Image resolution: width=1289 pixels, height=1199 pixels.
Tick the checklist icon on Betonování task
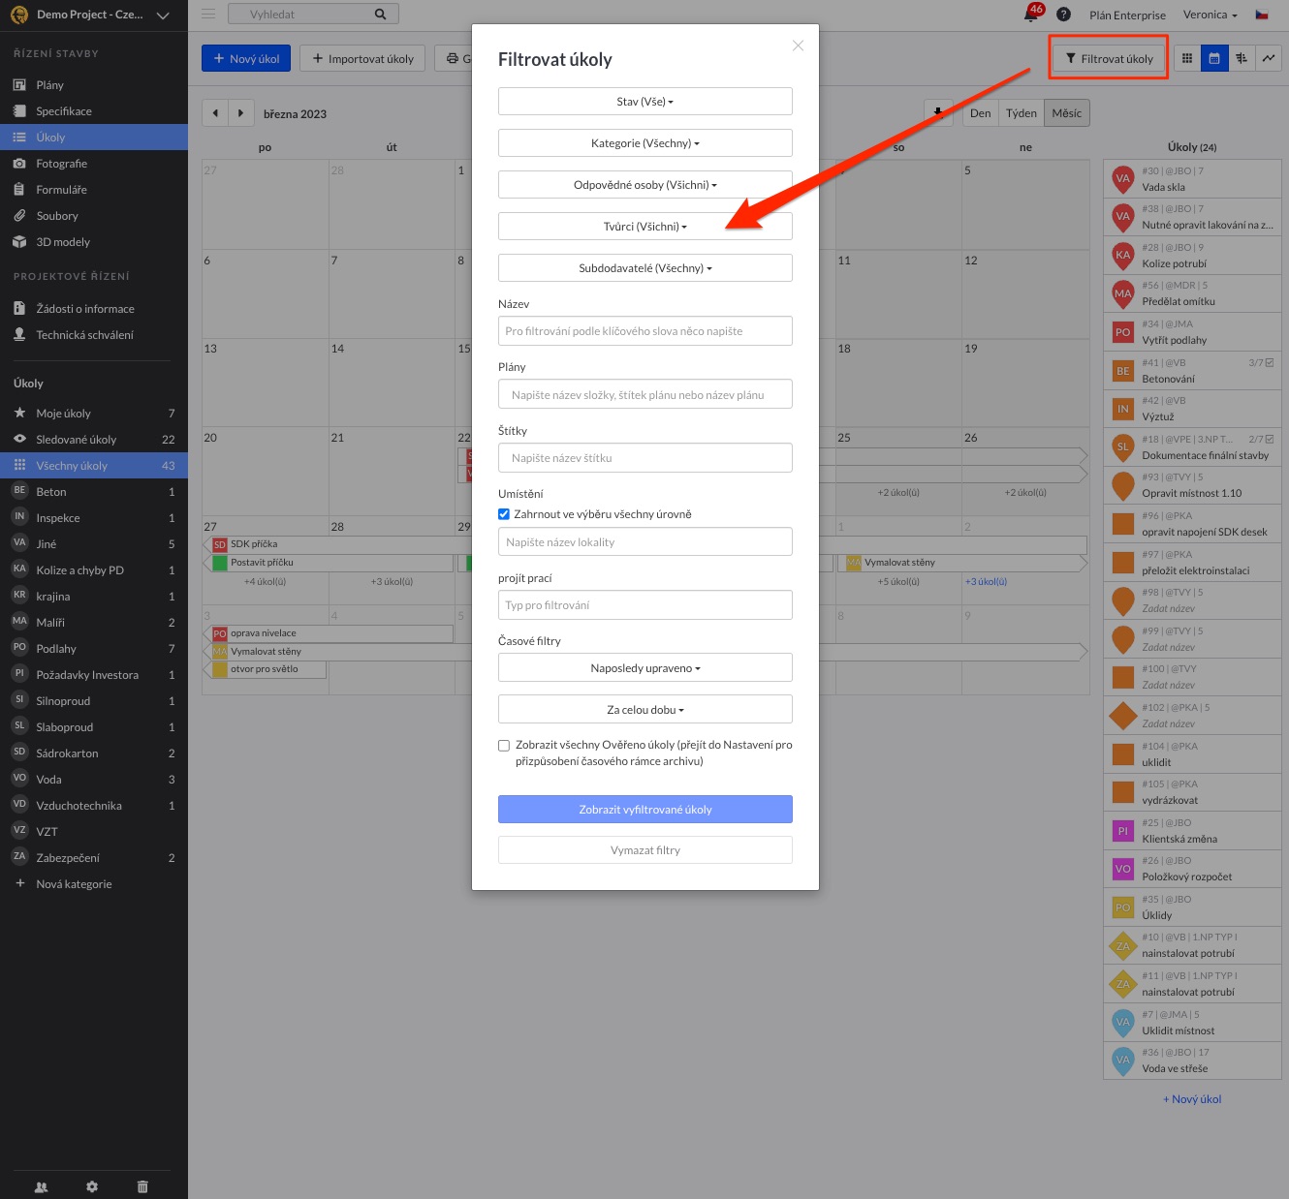[1270, 363]
